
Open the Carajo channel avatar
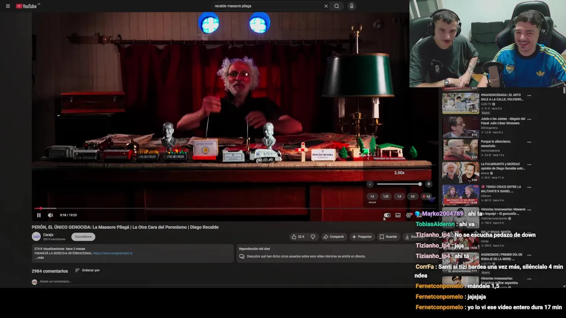click(x=36, y=237)
